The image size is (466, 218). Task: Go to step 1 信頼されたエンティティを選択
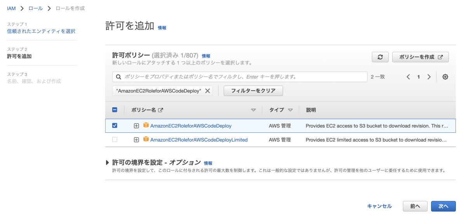tap(41, 31)
